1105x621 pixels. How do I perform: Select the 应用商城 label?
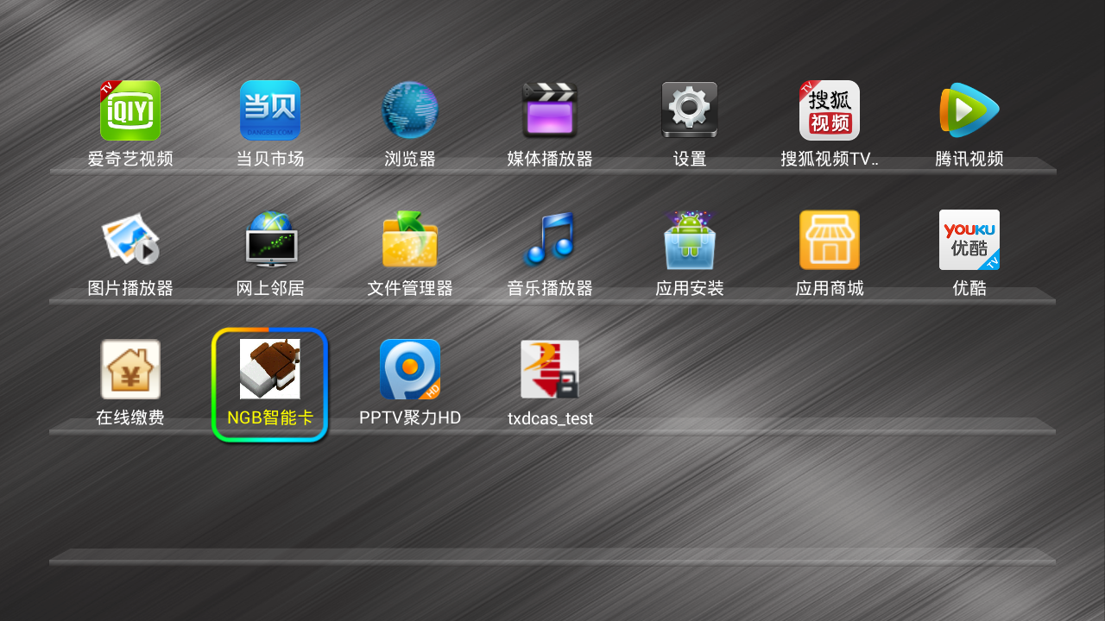(x=830, y=288)
